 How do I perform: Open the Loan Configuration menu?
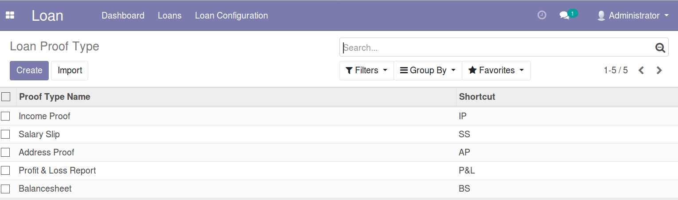[x=231, y=15]
